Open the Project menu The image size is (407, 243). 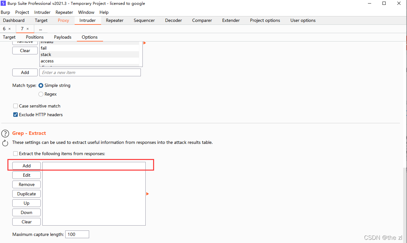[x=22, y=12]
